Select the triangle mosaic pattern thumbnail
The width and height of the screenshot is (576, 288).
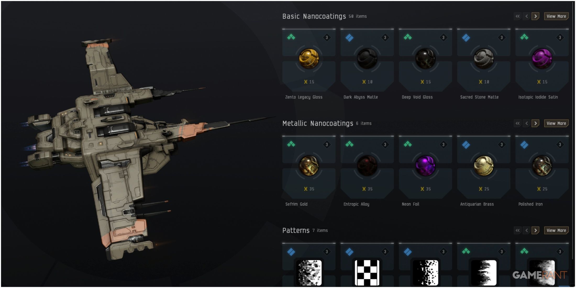(x=309, y=272)
